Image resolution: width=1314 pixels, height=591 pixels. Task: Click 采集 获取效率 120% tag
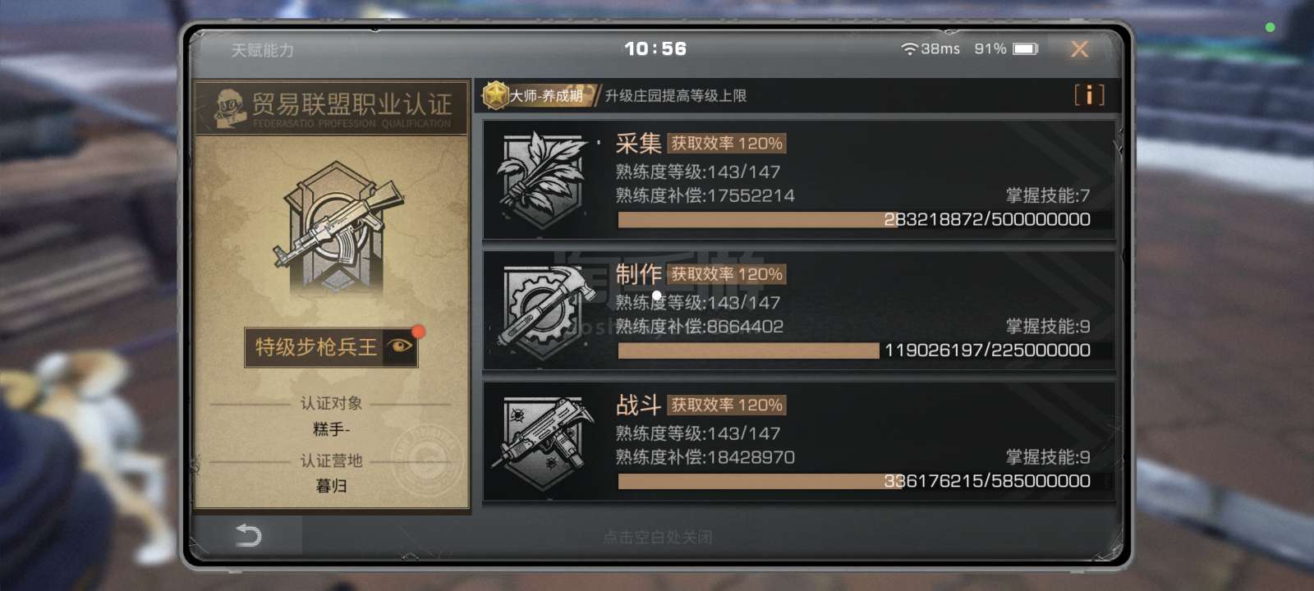[727, 144]
